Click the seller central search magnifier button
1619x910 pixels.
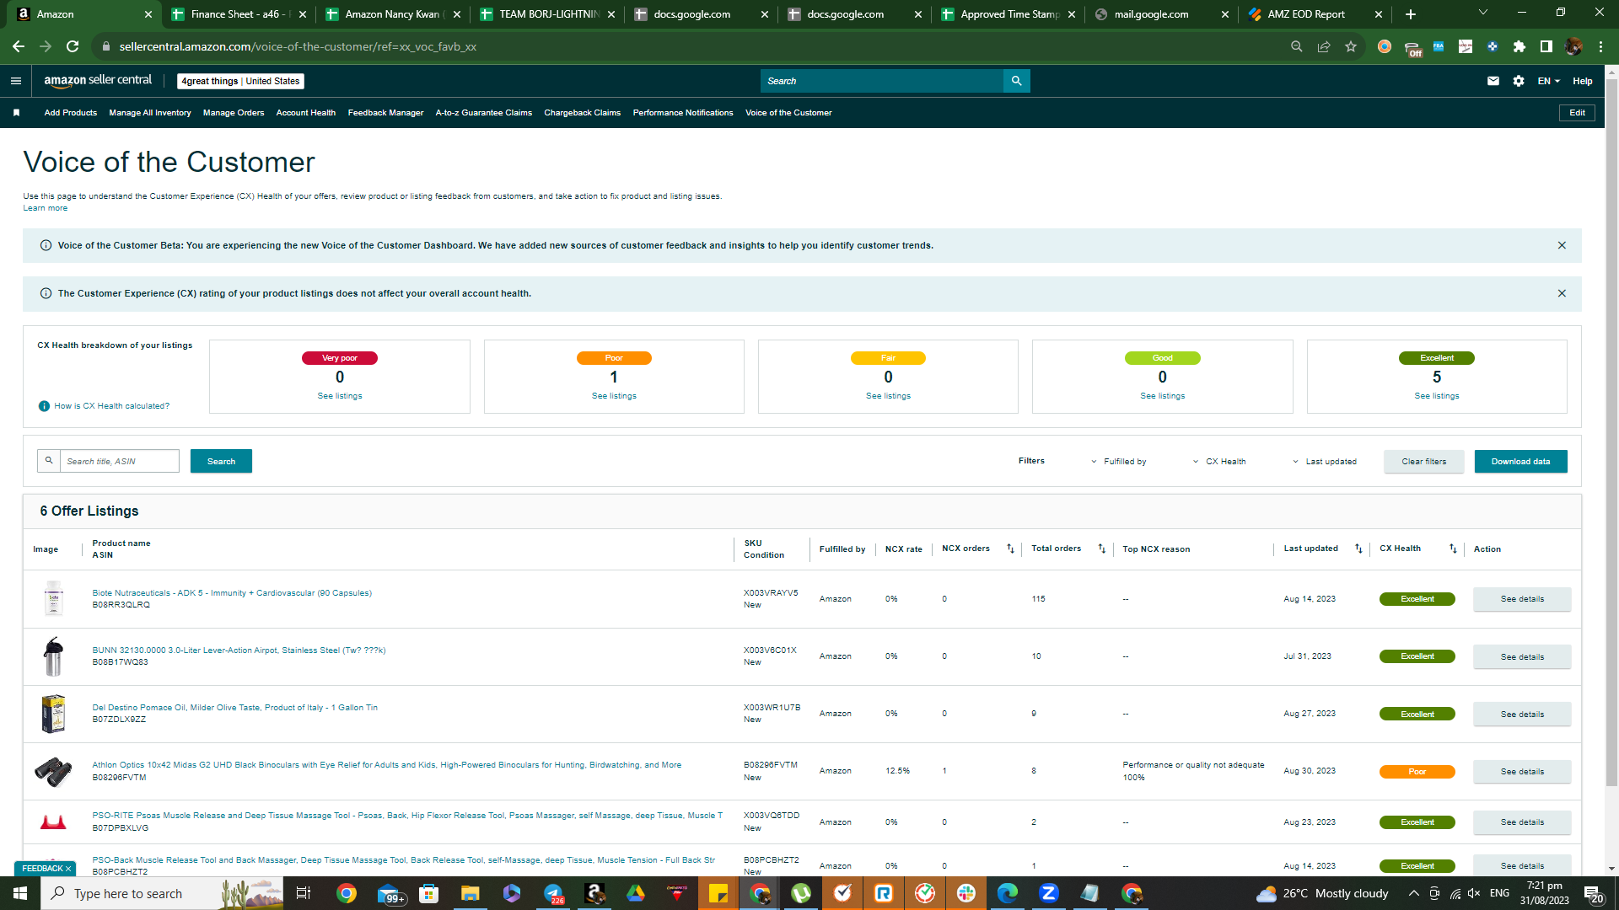(x=1016, y=81)
